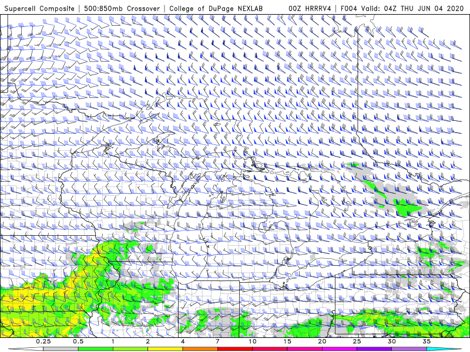The width and height of the screenshot is (470, 352).
Task: Select the cyan legend segment above 35
Action: tap(445, 349)
